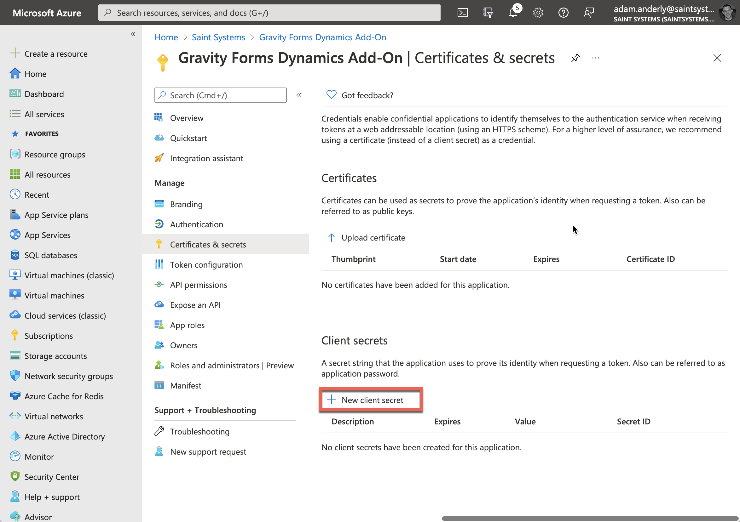This screenshot has height=522, width=740.
Task: Click Home breadcrumb link
Action: tap(166, 37)
